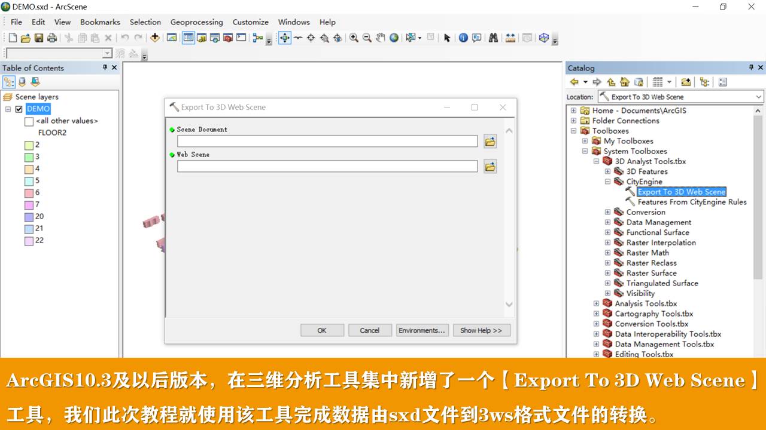Click the Show Help >> button
Image resolution: width=766 pixels, height=430 pixels.
(x=481, y=330)
